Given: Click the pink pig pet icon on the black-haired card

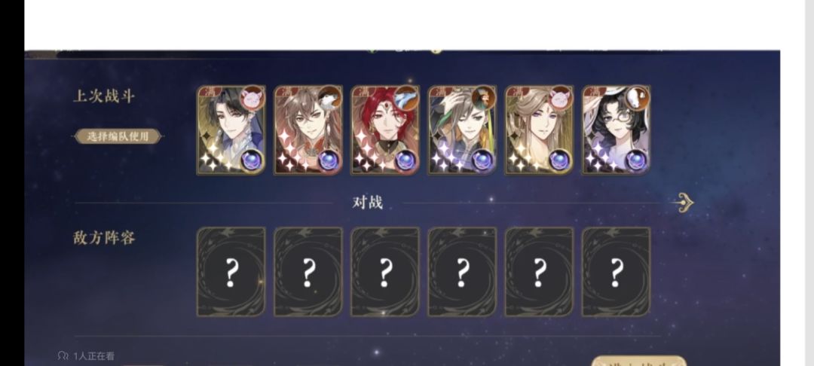Looking at the screenshot, I should 252,97.
